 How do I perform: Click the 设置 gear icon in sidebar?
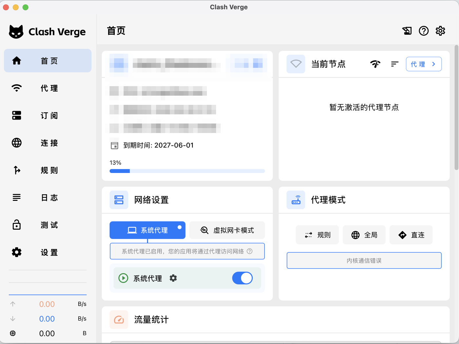[17, 252]
